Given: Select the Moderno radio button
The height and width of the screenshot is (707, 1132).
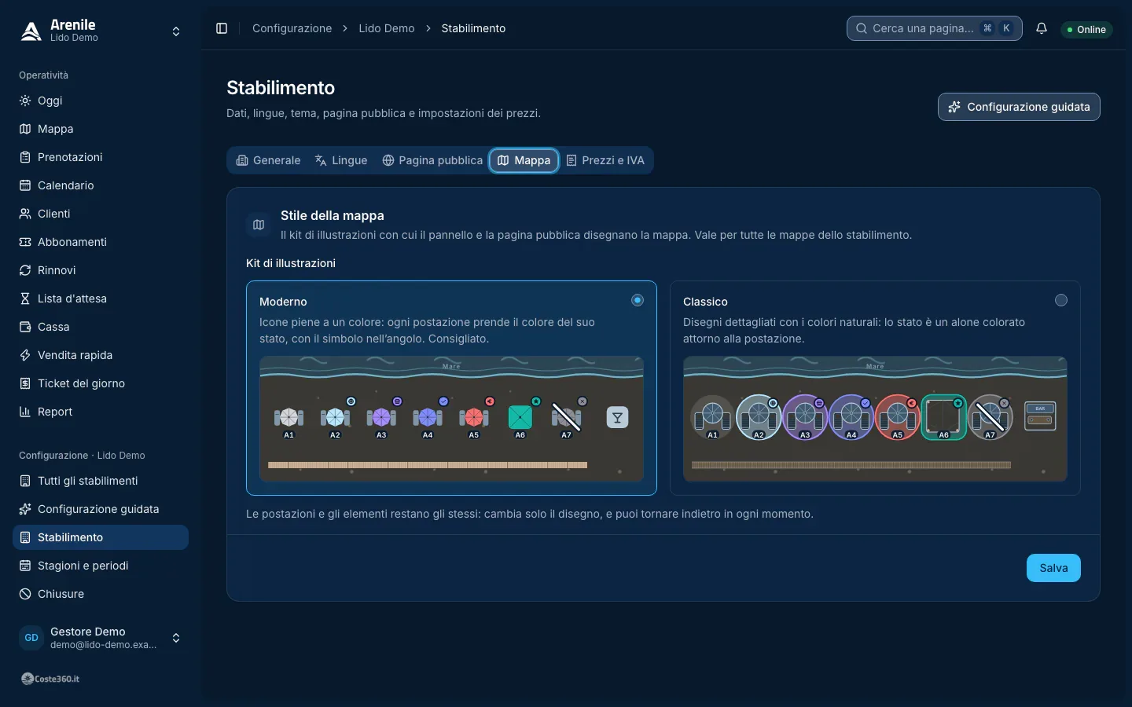Looking at the screenshot, I should tap(638, 300).
